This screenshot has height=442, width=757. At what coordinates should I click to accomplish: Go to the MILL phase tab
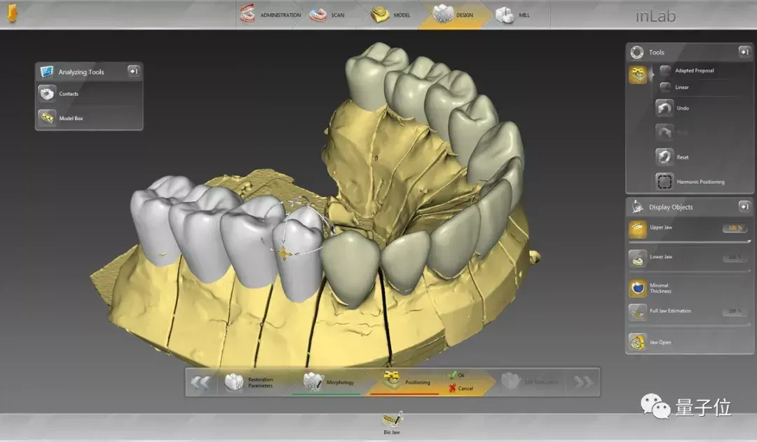coord(514,15)
